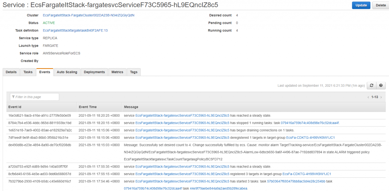
Task: Open task 44e9f79aebe844a9a2aed5b28fecabea link
Action: click(x=219, y=188)
